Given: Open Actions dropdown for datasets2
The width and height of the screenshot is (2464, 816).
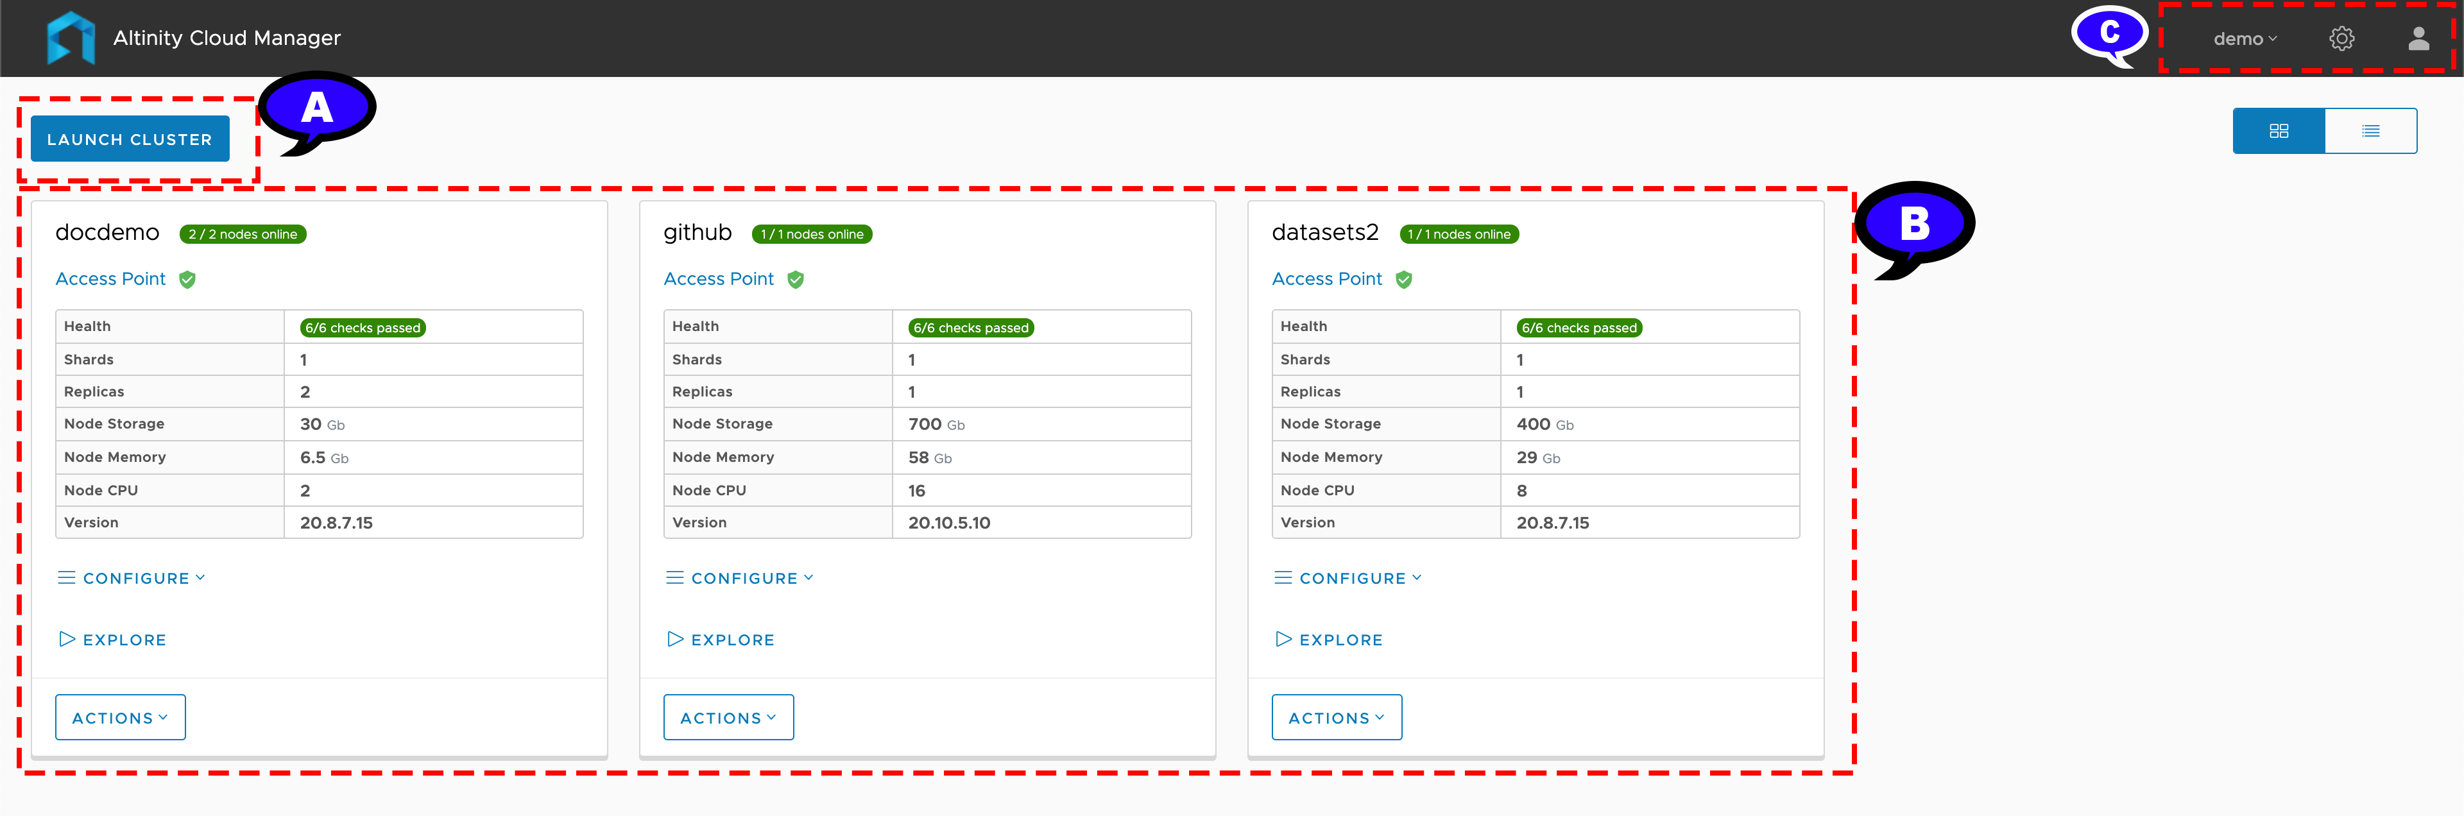Looking at the screenshot, I should 1337,717.
